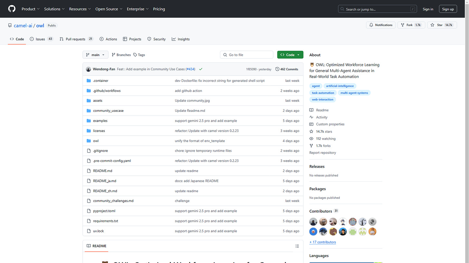Click the star icon beside 14.7k stars
This screenshot has width=469, height=263.
pos(311,131)
